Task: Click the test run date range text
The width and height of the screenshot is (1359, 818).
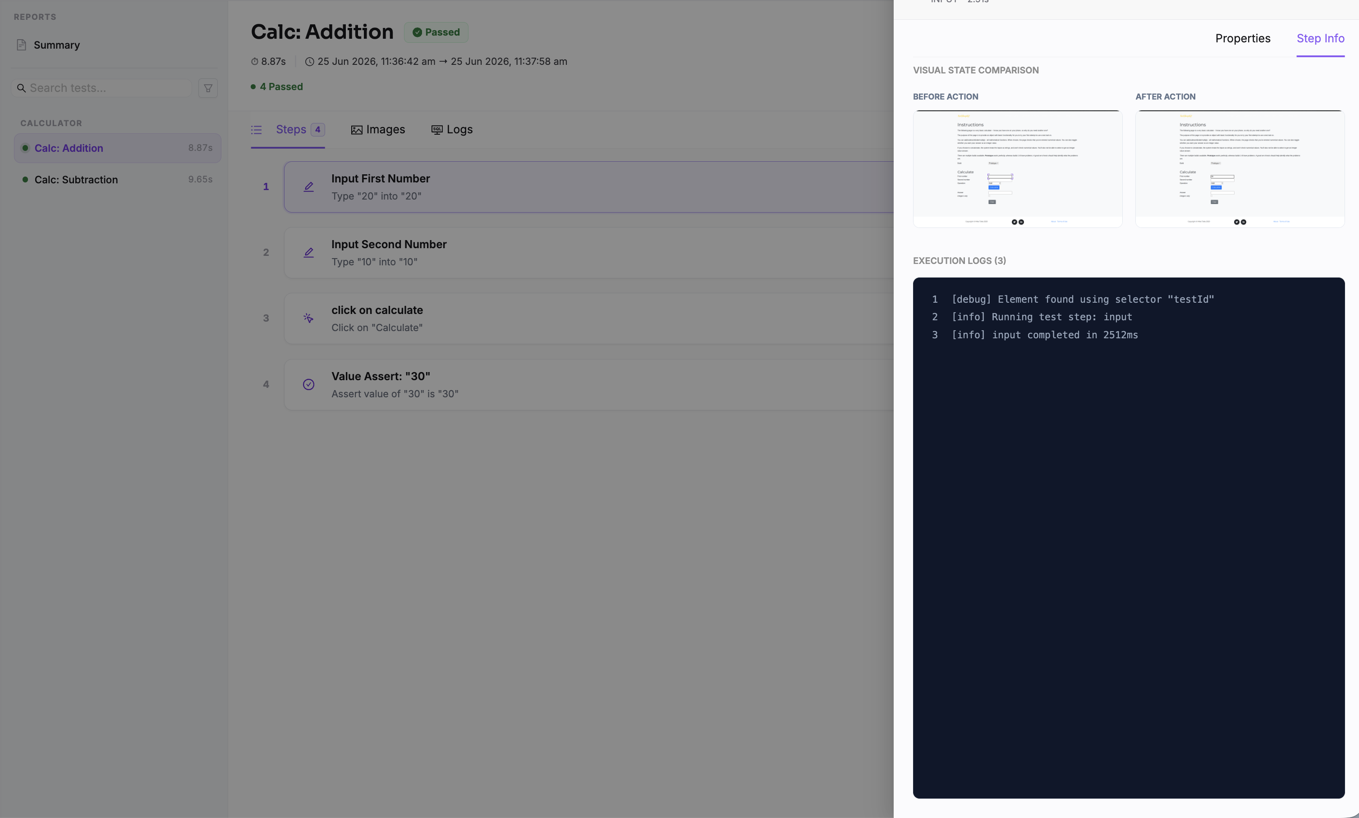Action: point(442,62)
